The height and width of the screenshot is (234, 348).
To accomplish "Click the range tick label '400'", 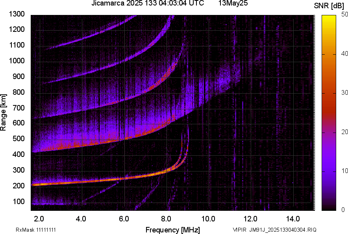I will pyautogui.click(x=19, y=155).
